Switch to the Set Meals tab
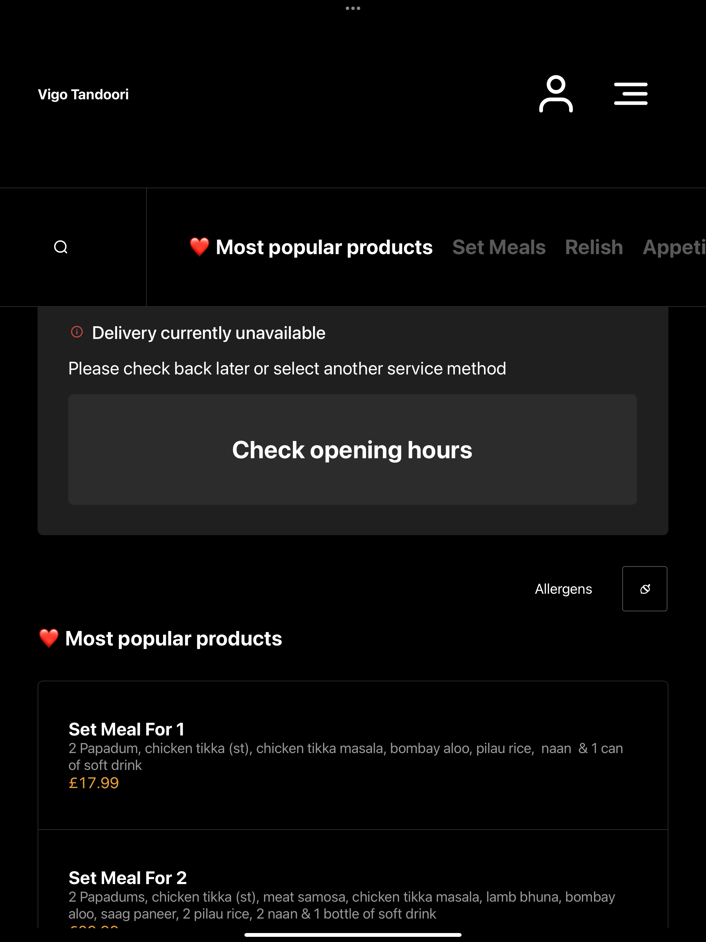Image resolution: width=706 pixels, height=942 pixels. click(498, 247)
